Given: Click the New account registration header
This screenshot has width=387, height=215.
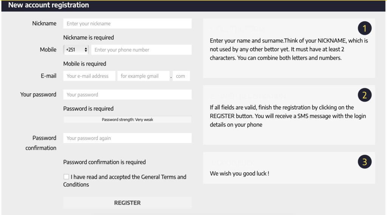Looking at the screenshot, I should [x=49, y=5].
